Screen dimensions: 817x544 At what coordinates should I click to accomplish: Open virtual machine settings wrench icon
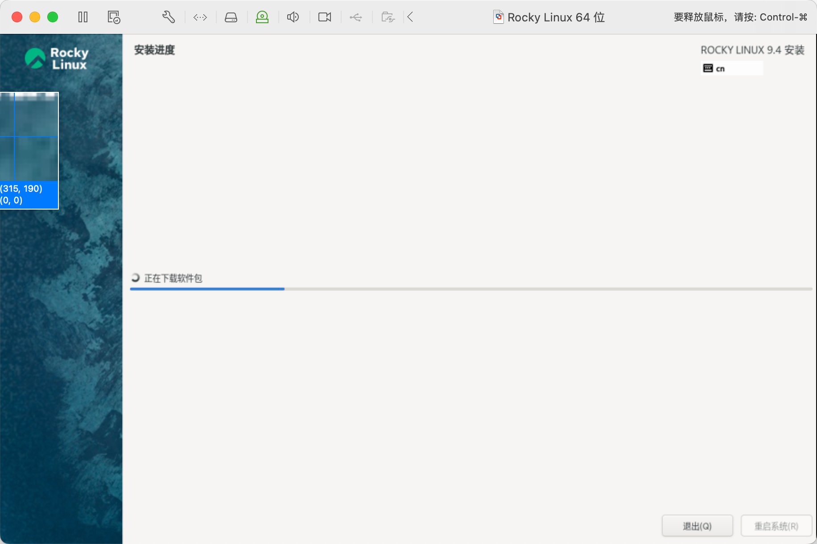169,17
